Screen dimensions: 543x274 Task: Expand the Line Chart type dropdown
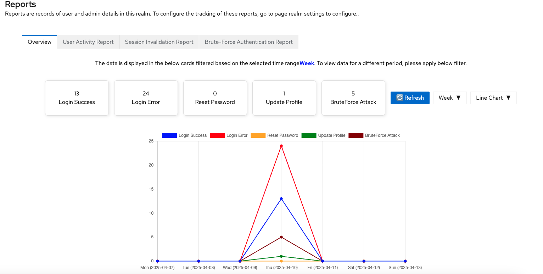tap(493, 98)
